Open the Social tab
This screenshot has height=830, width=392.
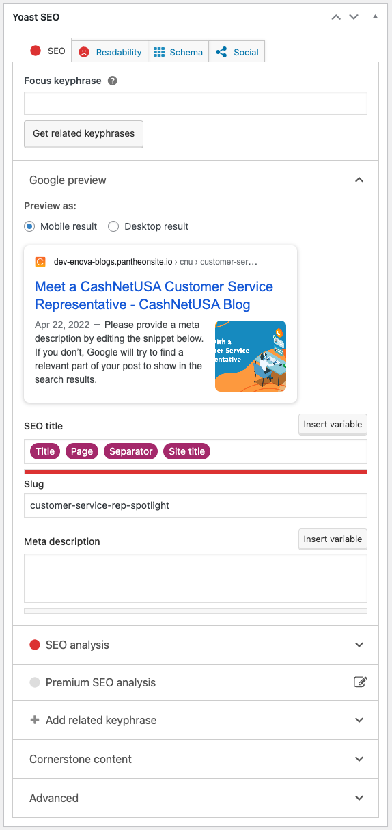(x=237, y=52)
